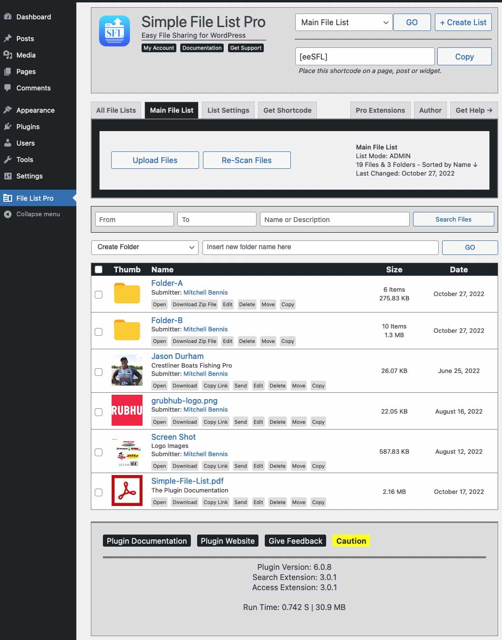502x640 pixels.
Task: Check the Folder-A row checkbox
Action: click(x=99, y=295)
